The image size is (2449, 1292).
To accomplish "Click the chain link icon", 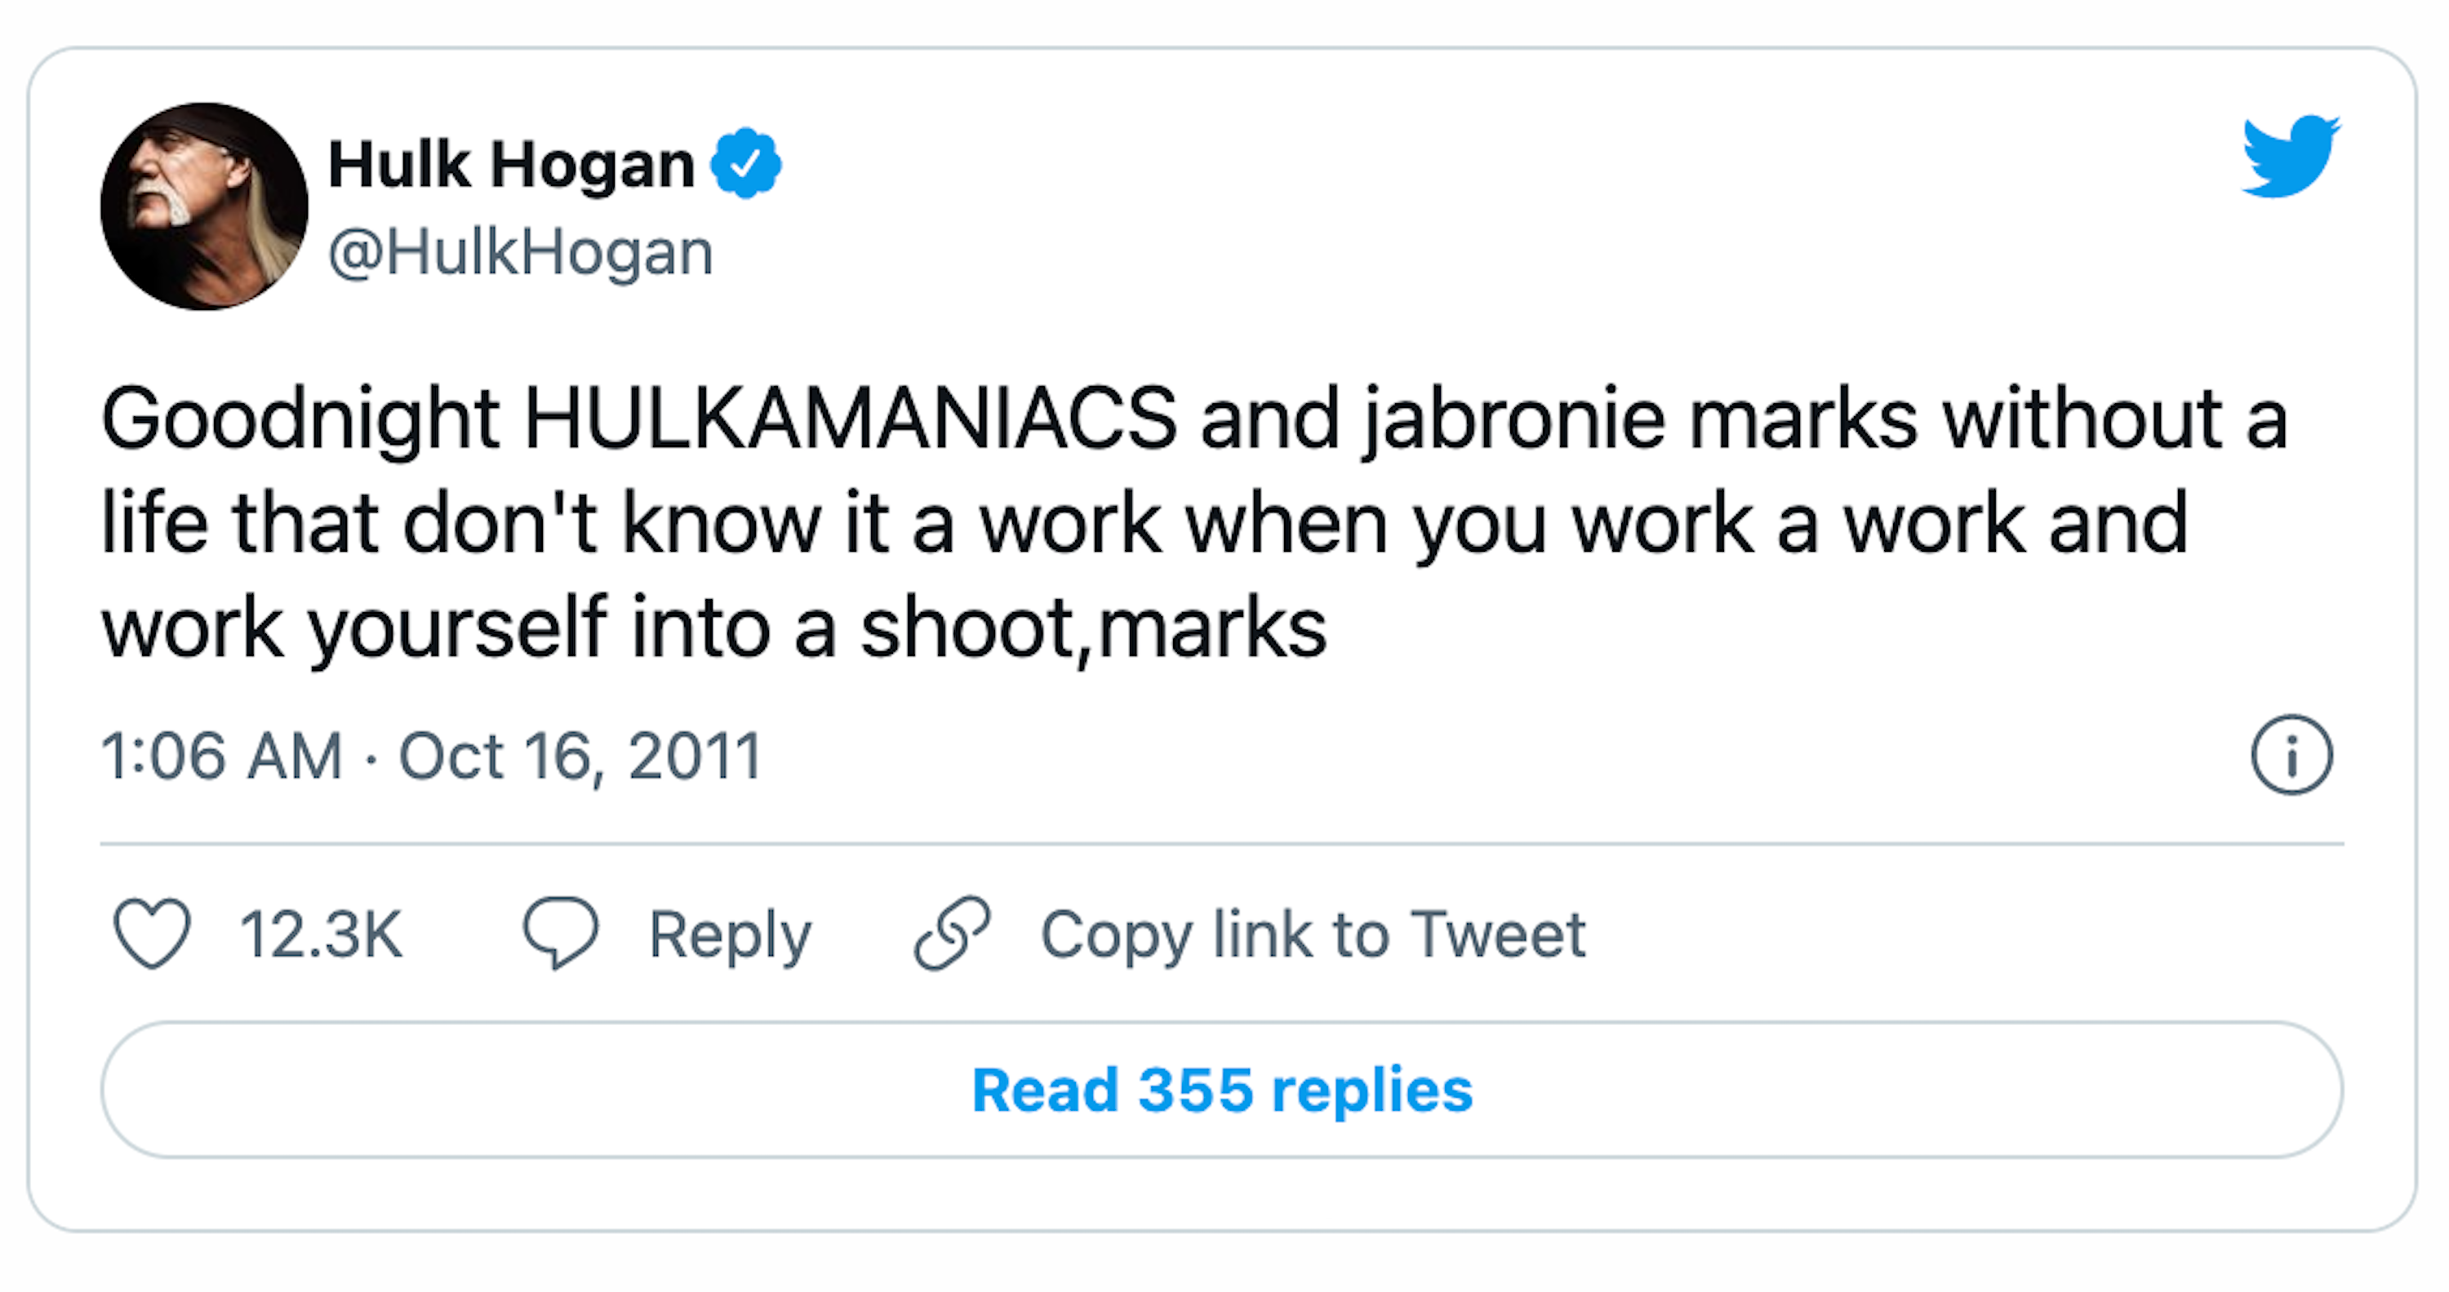I will pos(952,934).
